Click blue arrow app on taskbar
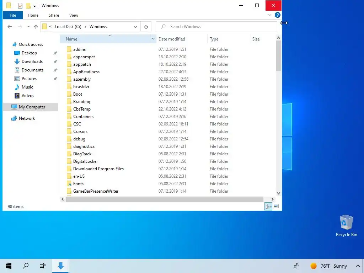 (60, 266)
